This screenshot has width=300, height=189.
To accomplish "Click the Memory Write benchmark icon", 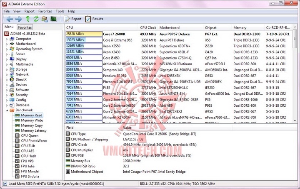I will click(x=17, y=120).
